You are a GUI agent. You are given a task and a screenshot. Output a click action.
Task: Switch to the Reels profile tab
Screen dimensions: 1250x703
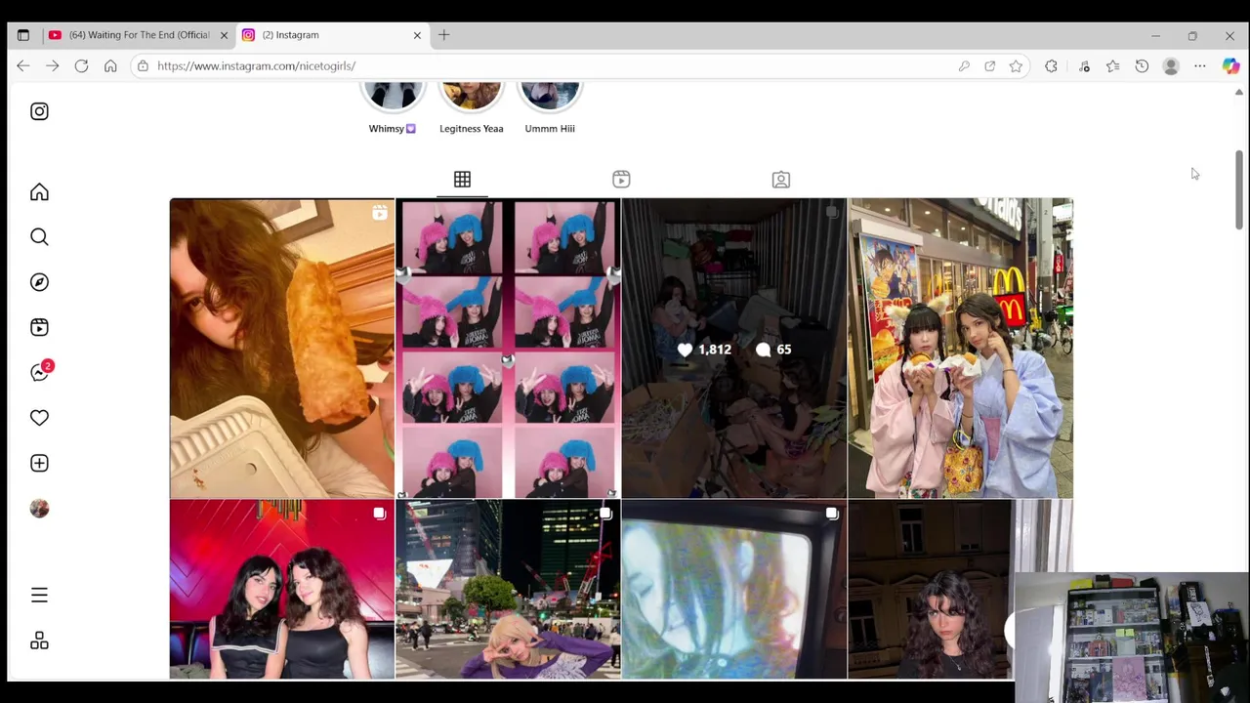pos(621,180)
